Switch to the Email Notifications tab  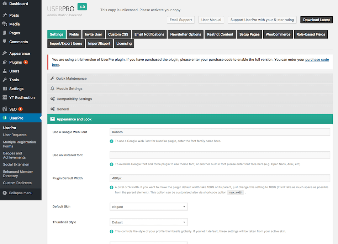[x=149, y=34]
